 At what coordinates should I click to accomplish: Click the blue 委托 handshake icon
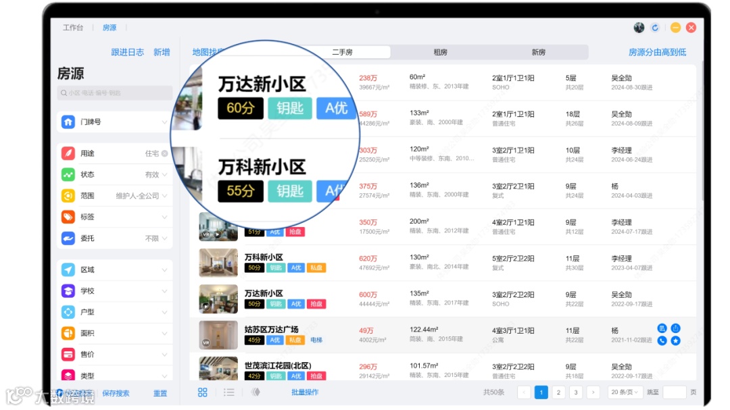68,238
